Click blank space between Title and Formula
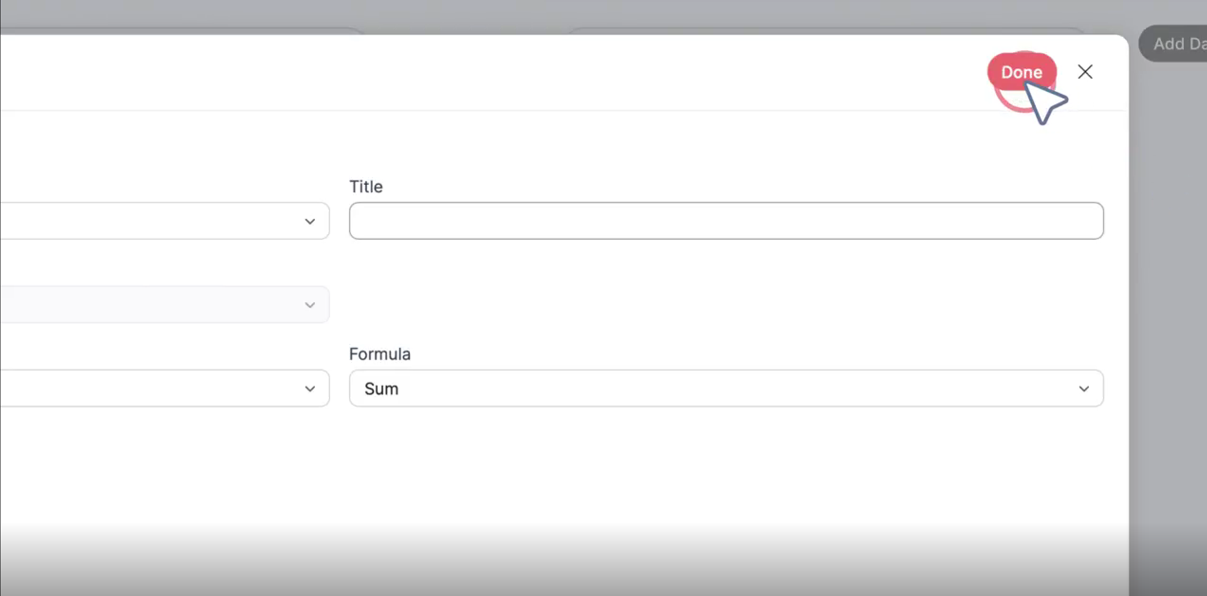This screenshot has height=596, width=1207. click(711, 294)
